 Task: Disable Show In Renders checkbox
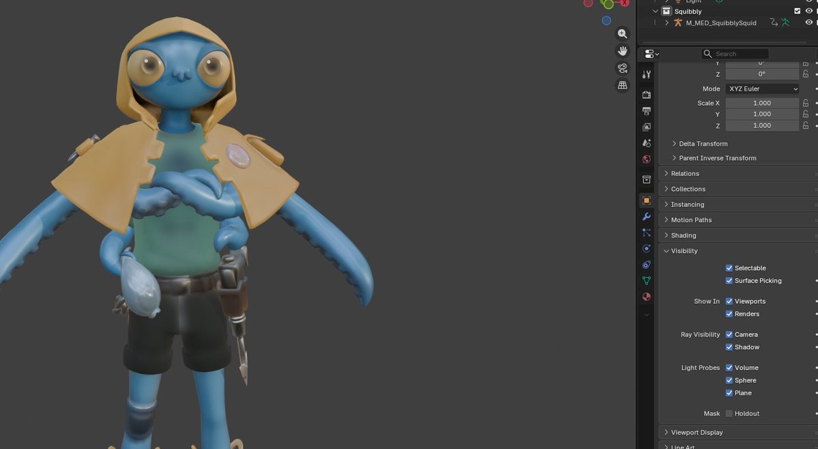coord(729,314)
